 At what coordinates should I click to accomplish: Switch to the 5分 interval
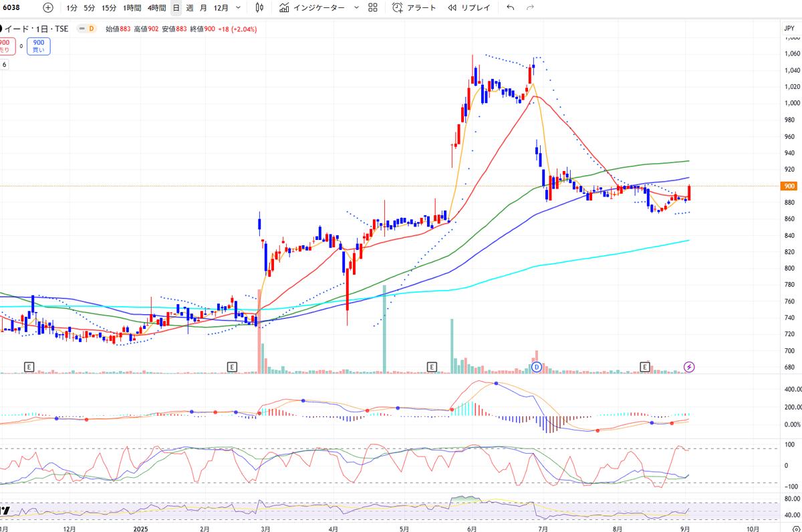coord(90,8)
